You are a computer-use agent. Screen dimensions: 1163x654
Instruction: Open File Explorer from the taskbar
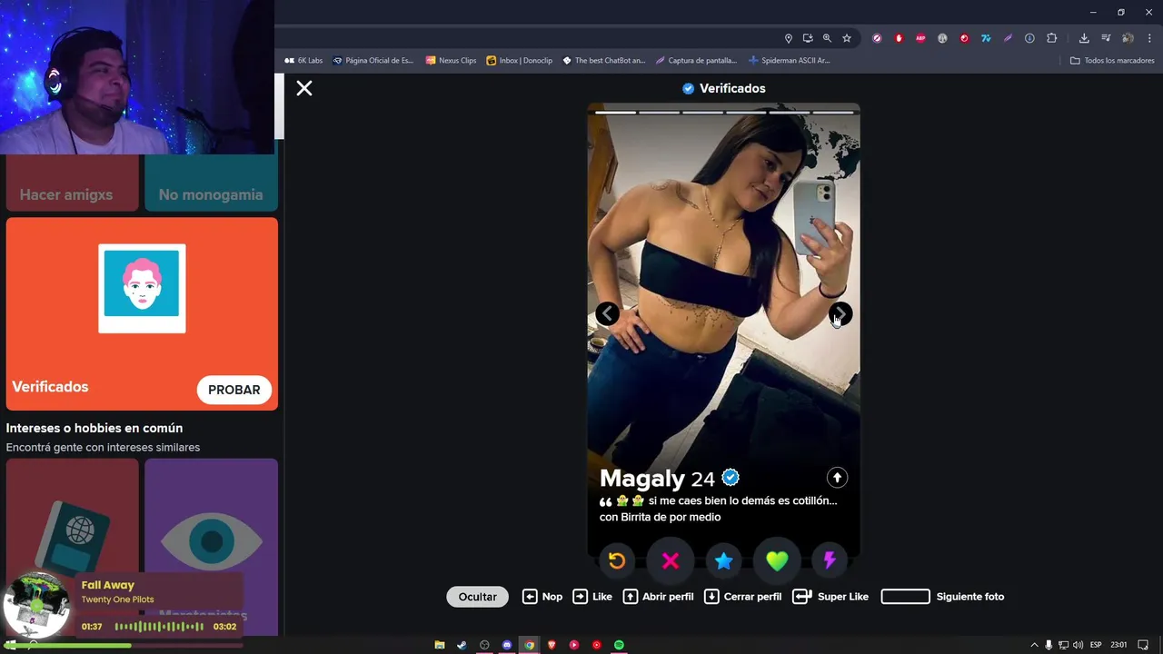point(440,645)
